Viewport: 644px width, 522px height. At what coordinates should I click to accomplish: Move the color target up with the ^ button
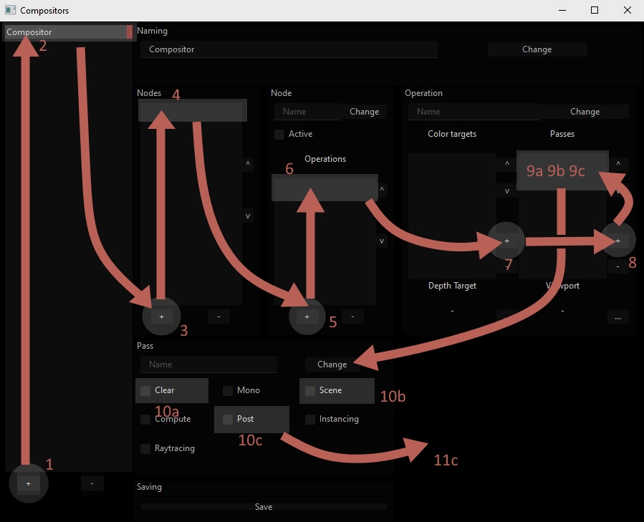coord(507,163)
